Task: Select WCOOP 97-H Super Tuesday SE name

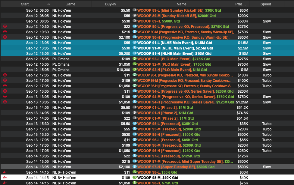Action: point(176,167)
